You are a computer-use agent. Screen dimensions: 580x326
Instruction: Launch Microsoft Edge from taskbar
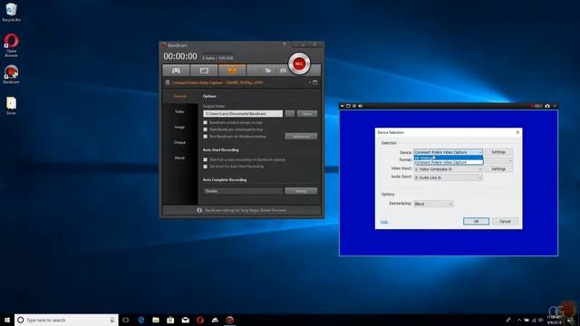coord(141,320)
